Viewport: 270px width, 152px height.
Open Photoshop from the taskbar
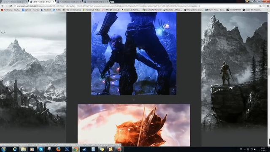click(67, 149)
